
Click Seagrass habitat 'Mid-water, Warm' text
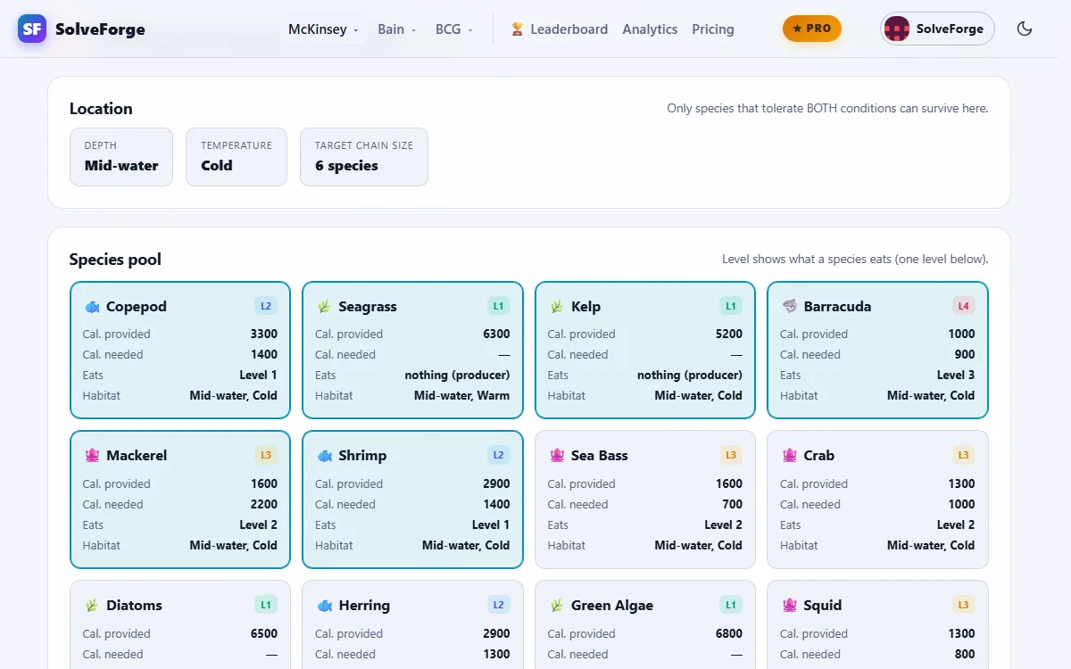coord(462,395)
